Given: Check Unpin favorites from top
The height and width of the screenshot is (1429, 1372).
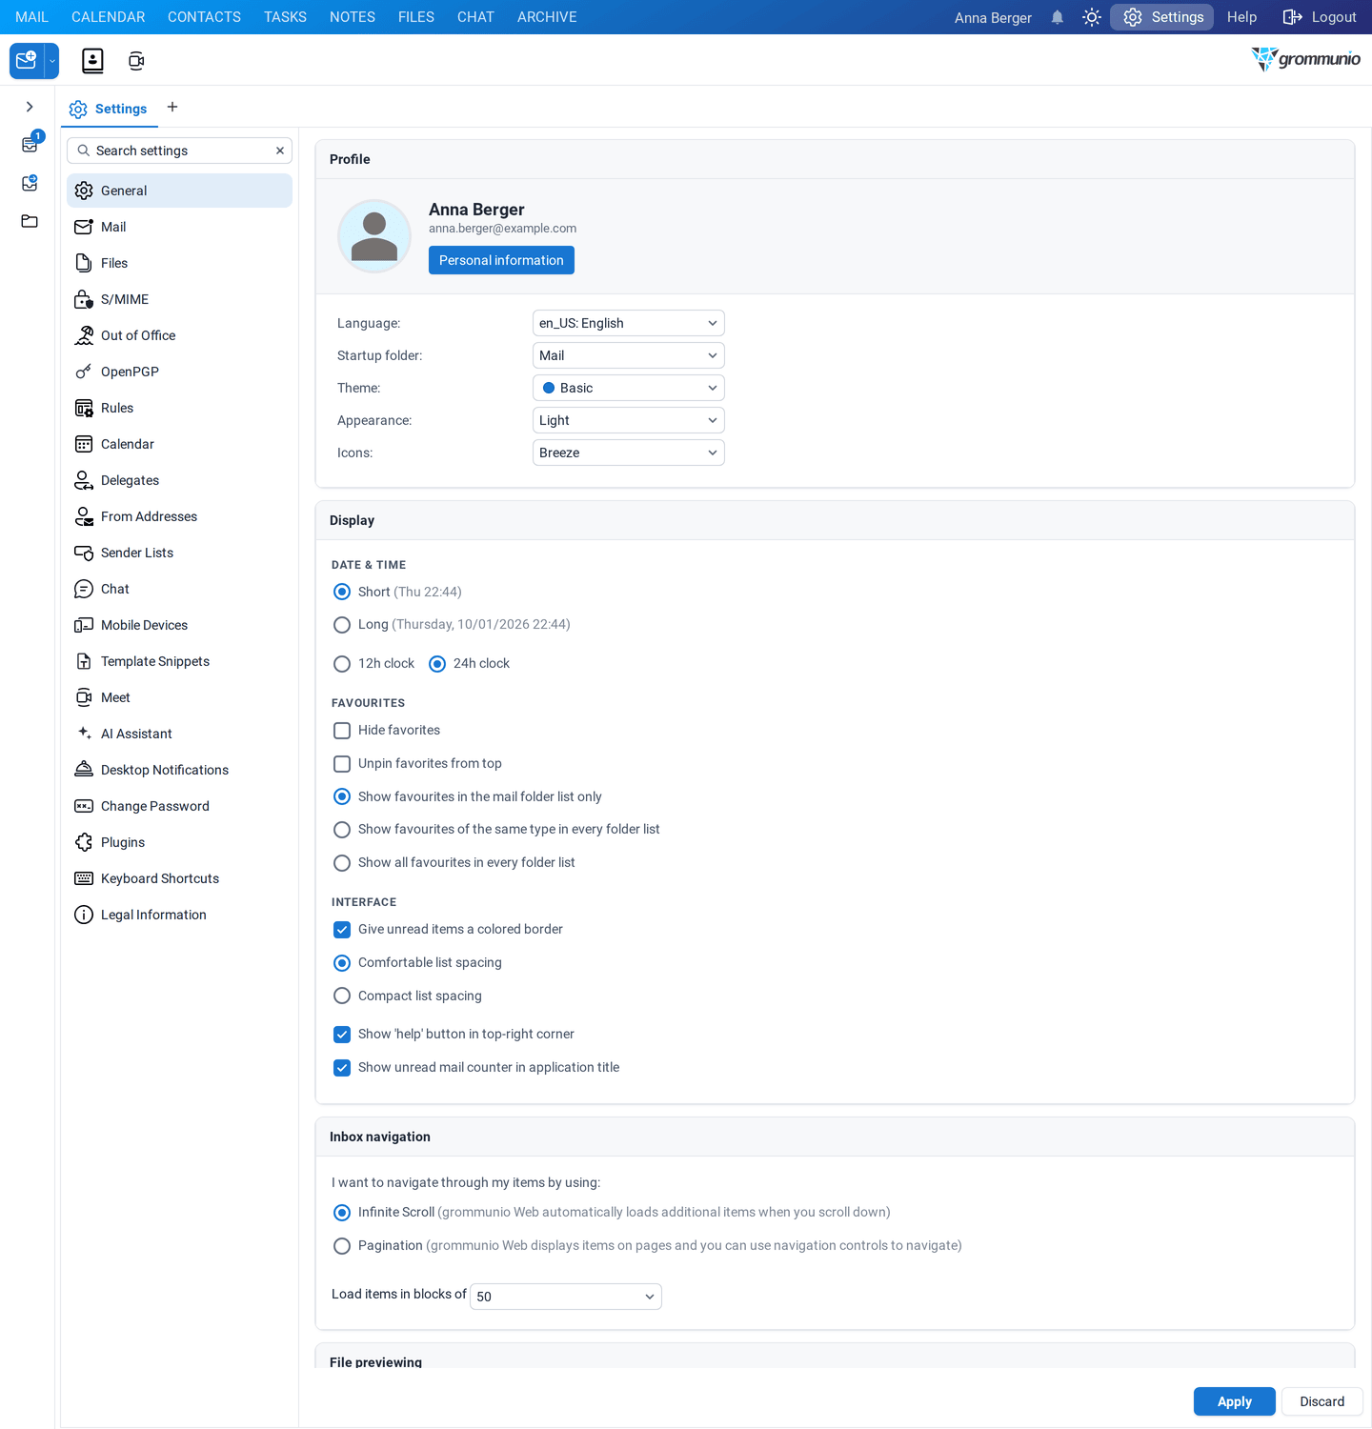Looking at the screenshot, I should coord(342,764).
